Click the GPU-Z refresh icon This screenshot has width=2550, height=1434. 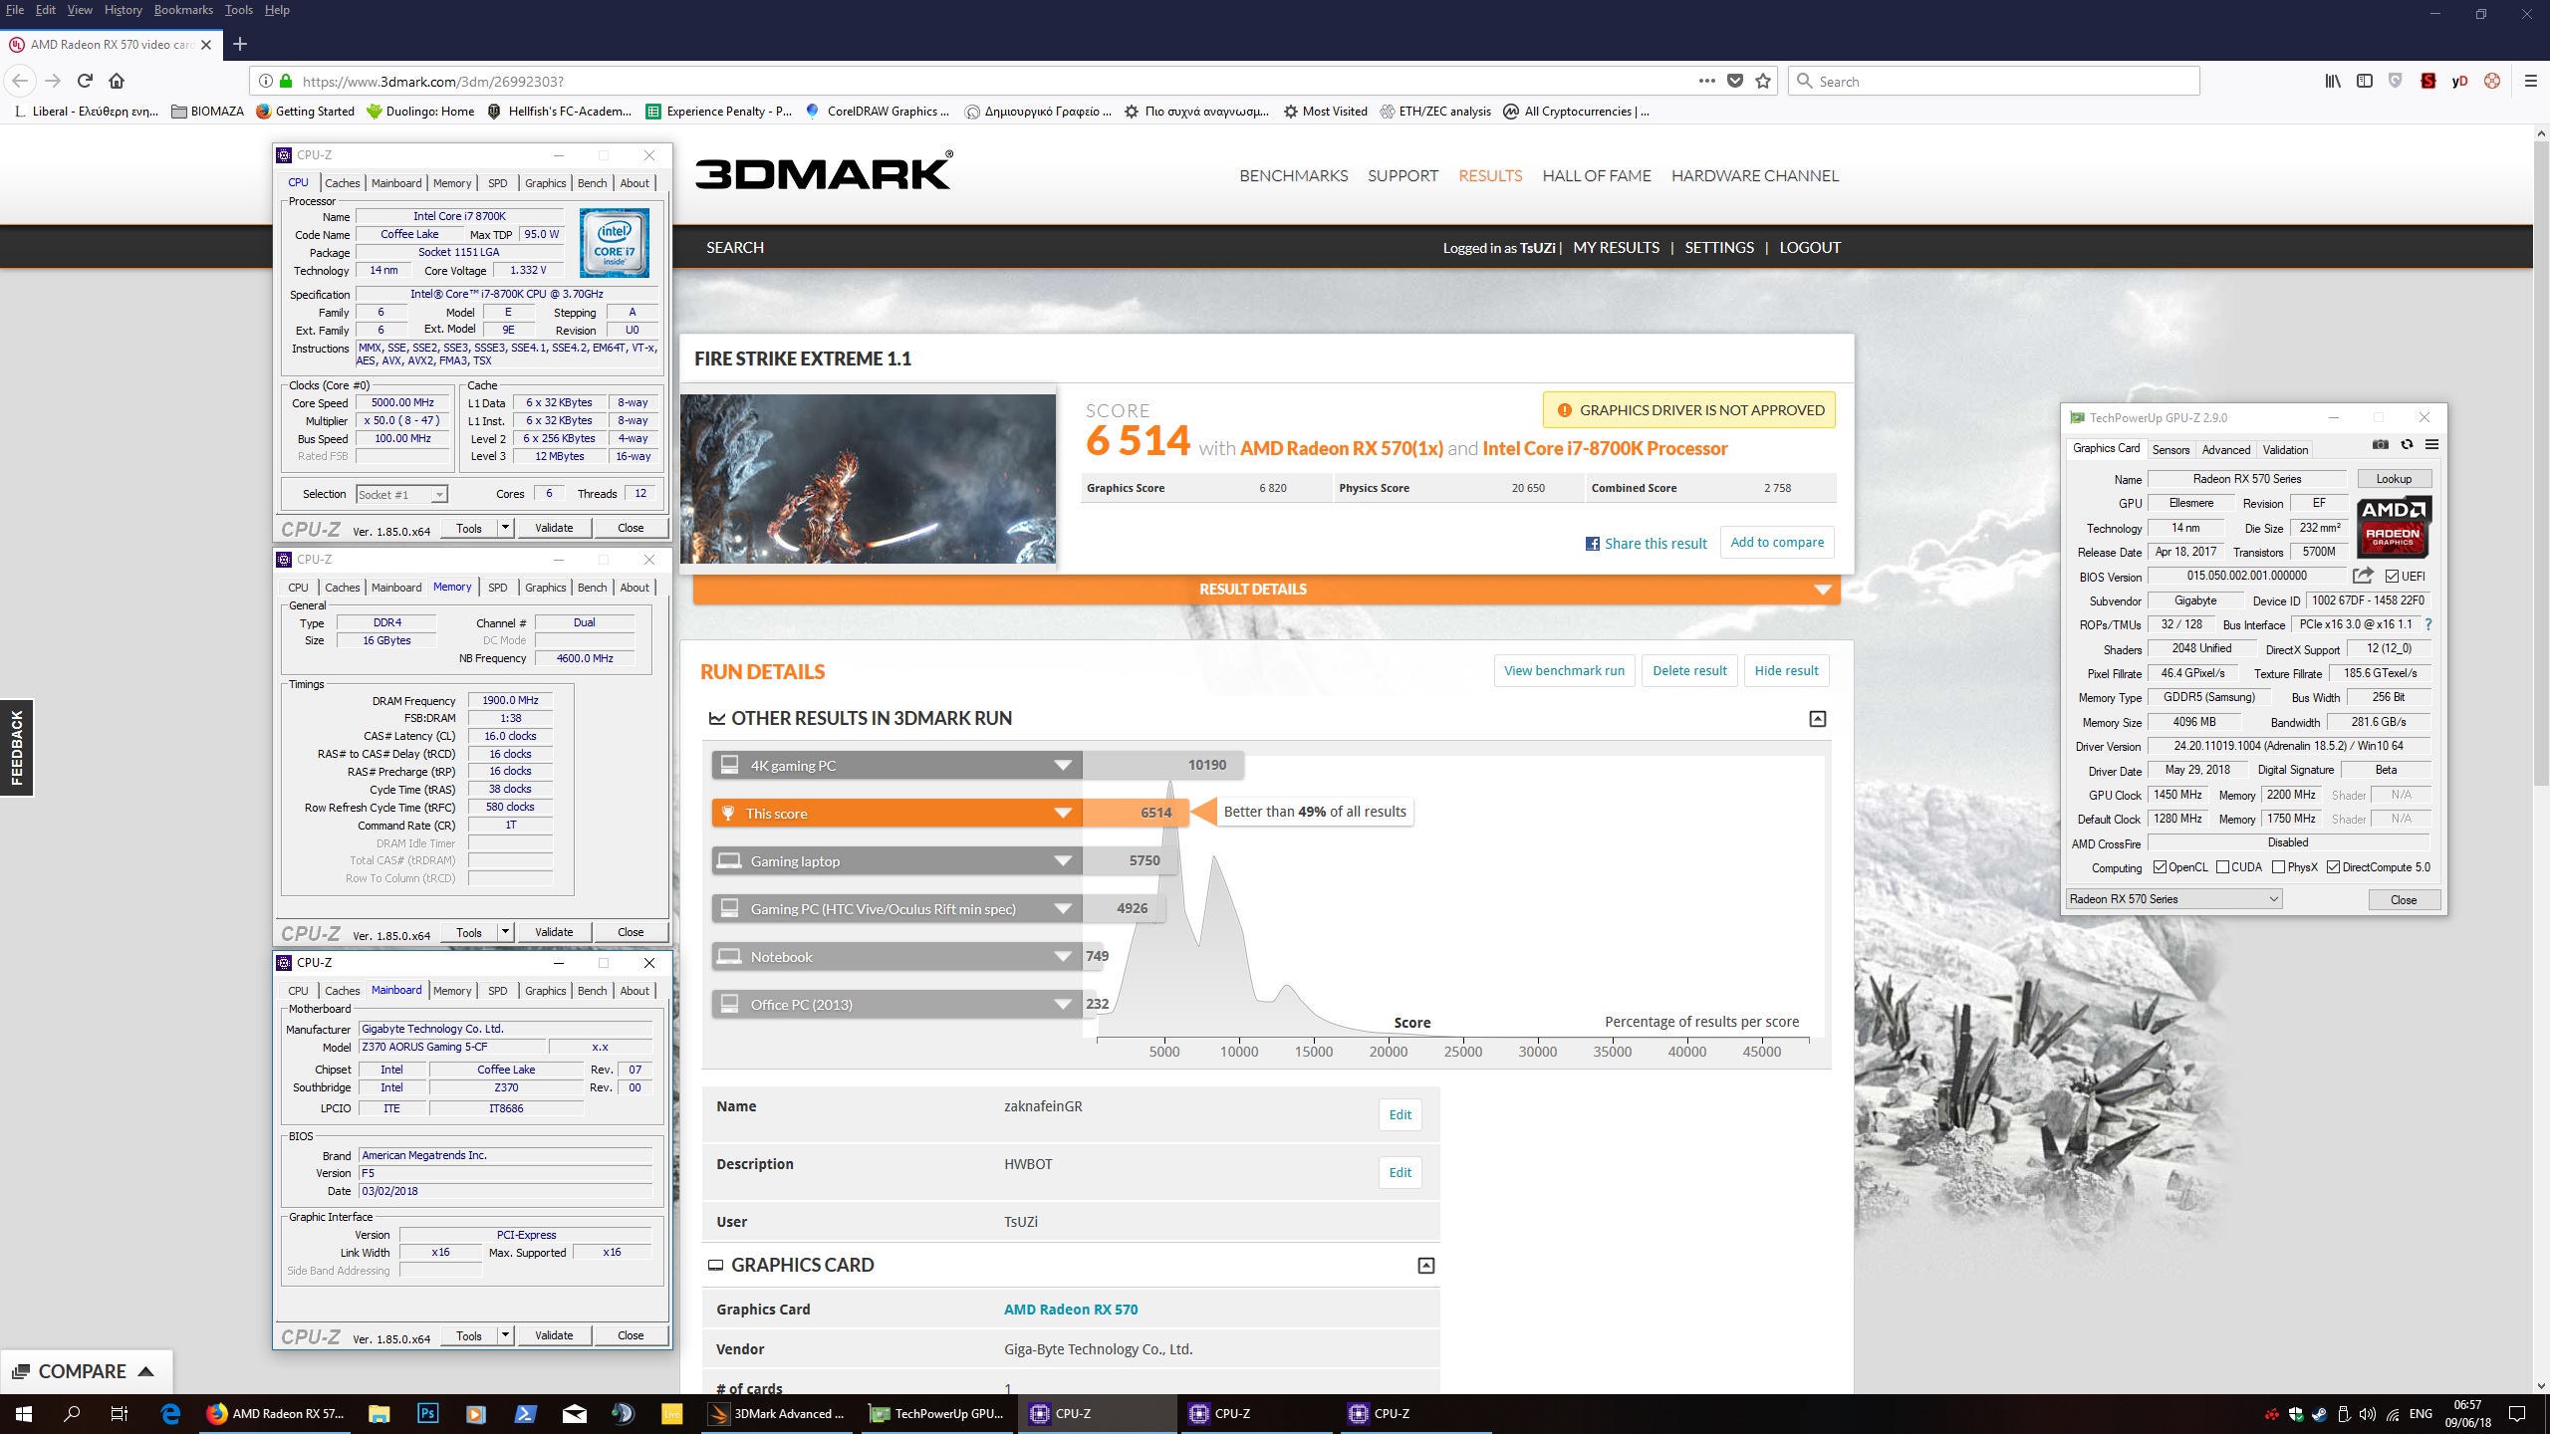[2407, 445]
